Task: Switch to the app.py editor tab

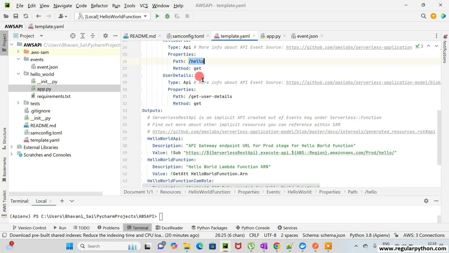Action: [x=273, y=36]
